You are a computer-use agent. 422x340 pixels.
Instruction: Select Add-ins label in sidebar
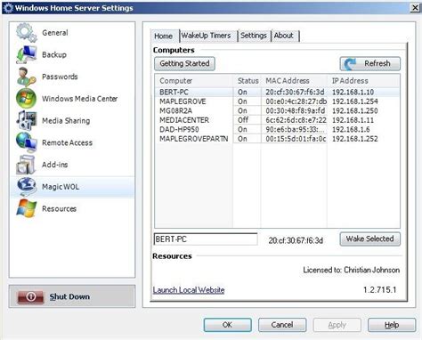[55, 165]
